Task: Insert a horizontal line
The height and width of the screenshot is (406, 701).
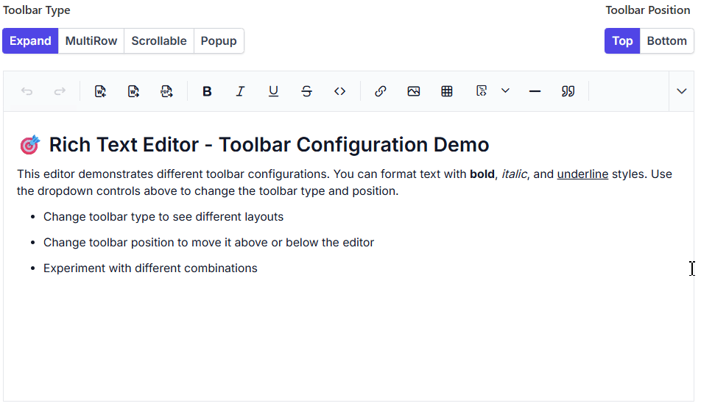Action: point(535,91)
